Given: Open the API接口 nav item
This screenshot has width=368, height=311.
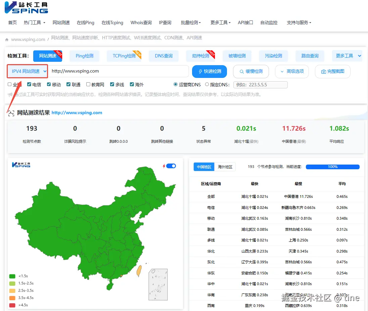Looking at the screenshot, I should [245, 23].
